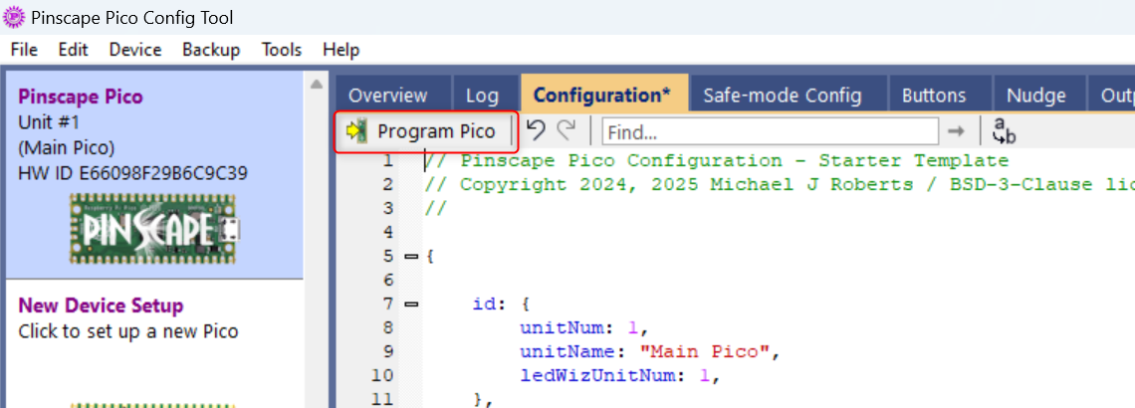This screenshot has width=1135, height=408.
Task: Click the HW ID E66098F29B6C9C39 text
Action: point(132,173)
